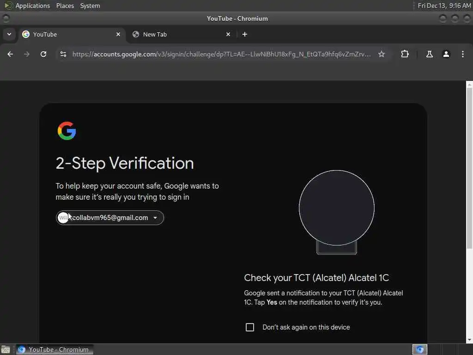
Task: Close the New Tab tab
Action: coord(228,34)
